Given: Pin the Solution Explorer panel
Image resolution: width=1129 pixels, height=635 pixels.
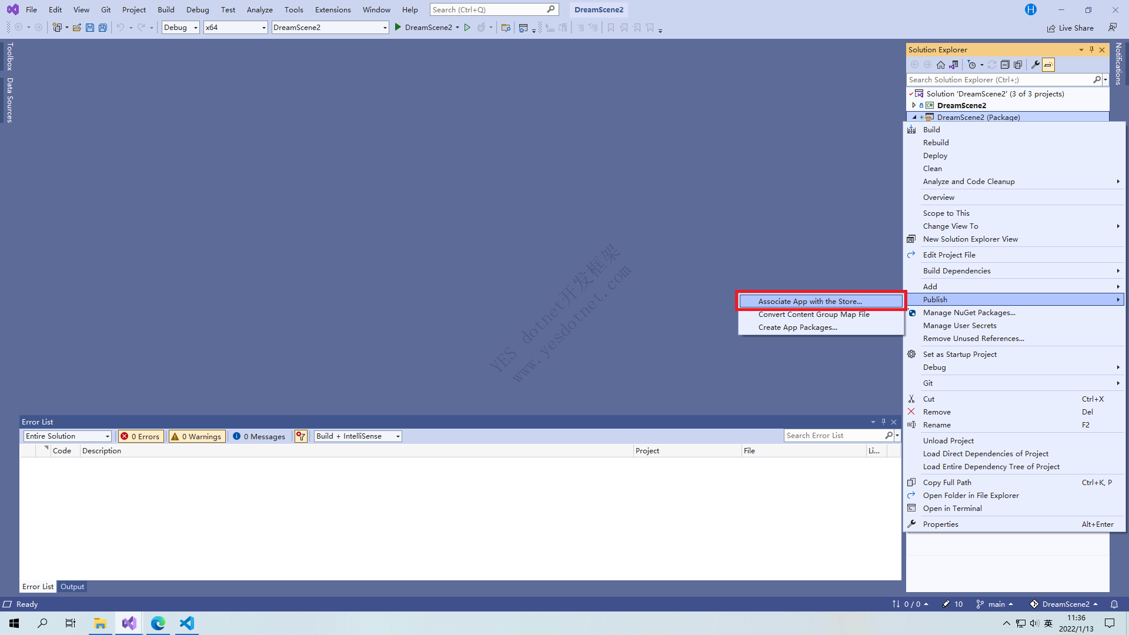Looking at the screenshot, I should (1091, 49).
